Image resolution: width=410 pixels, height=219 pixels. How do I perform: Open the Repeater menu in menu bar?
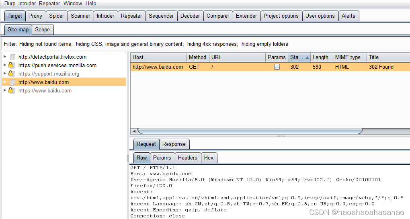(49, 3)
